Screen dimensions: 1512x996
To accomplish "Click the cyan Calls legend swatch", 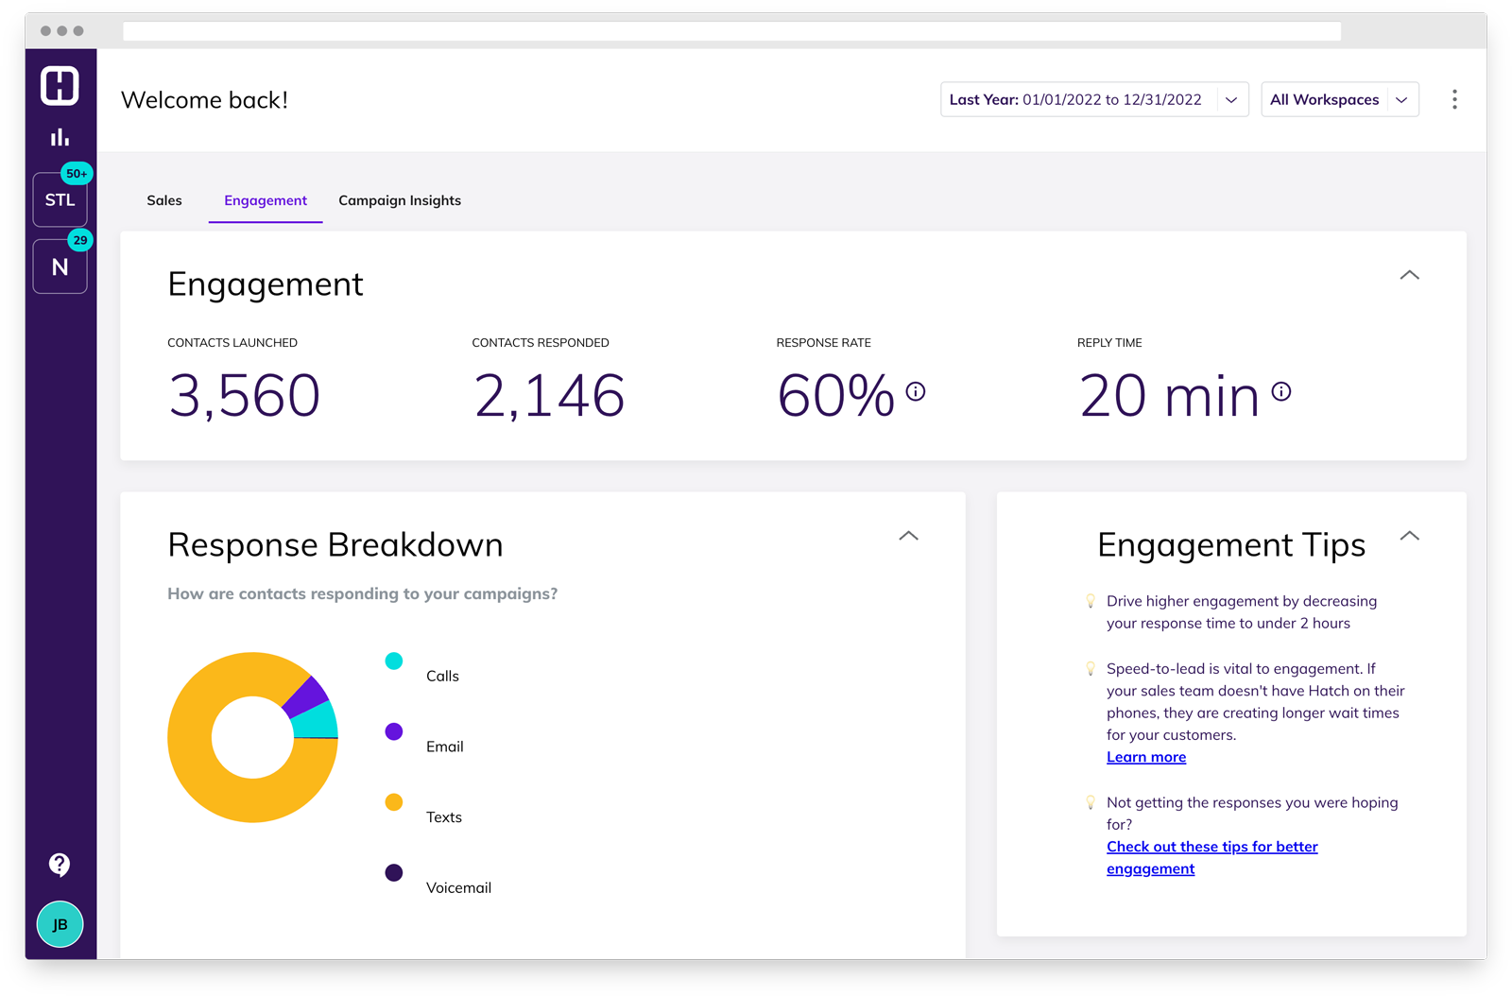I will point(394,661).
